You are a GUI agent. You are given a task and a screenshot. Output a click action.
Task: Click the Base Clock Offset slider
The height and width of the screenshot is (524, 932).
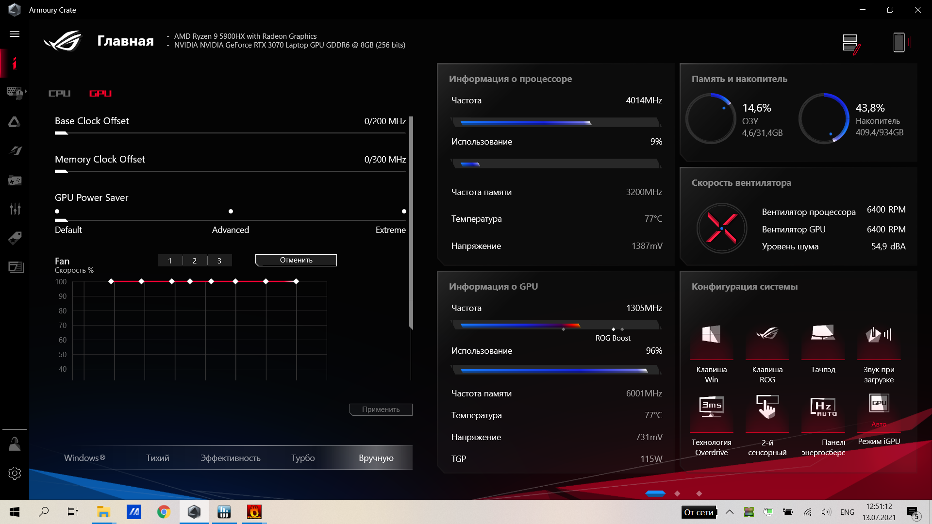click(231, 132)
